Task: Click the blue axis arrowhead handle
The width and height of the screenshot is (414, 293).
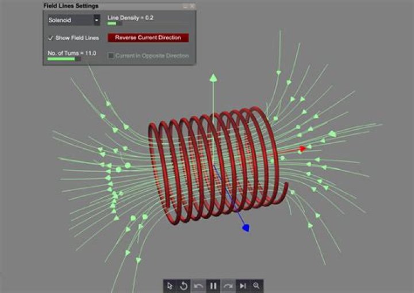Action: click(246, 228)
